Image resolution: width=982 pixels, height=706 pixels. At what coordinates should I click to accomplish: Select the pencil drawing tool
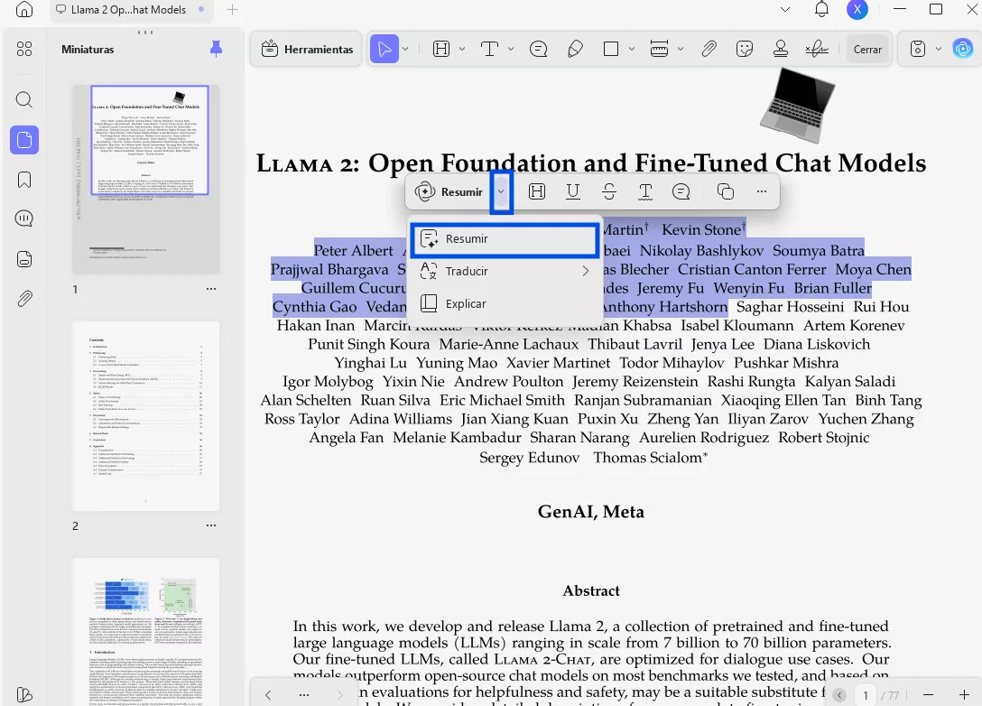tap(575, 49)
